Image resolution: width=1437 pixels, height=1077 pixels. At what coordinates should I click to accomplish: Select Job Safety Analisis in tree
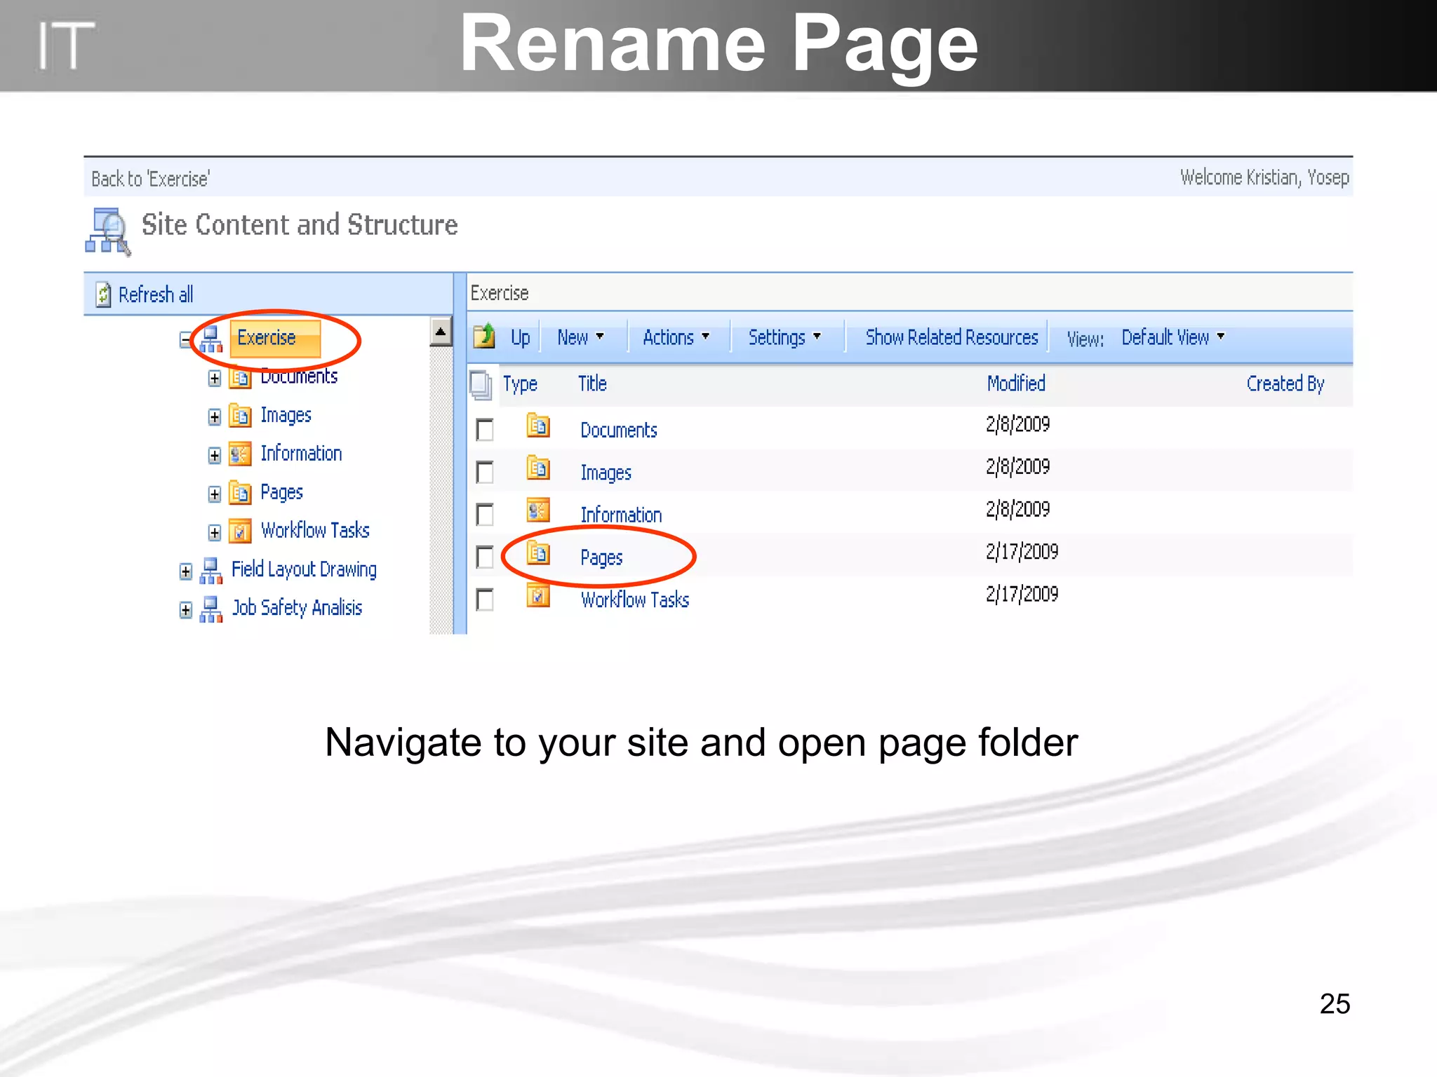tap(297, 608)
